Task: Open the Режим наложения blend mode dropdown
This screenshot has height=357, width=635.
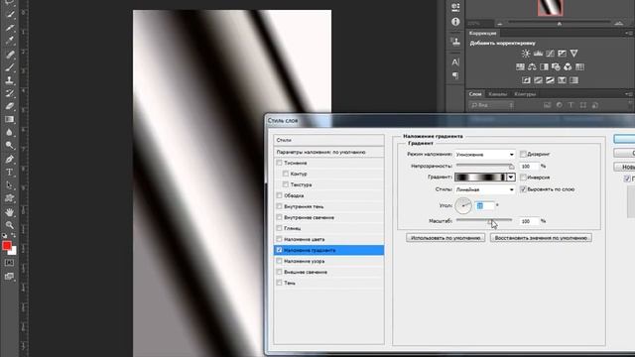Action: pos(485,155)
